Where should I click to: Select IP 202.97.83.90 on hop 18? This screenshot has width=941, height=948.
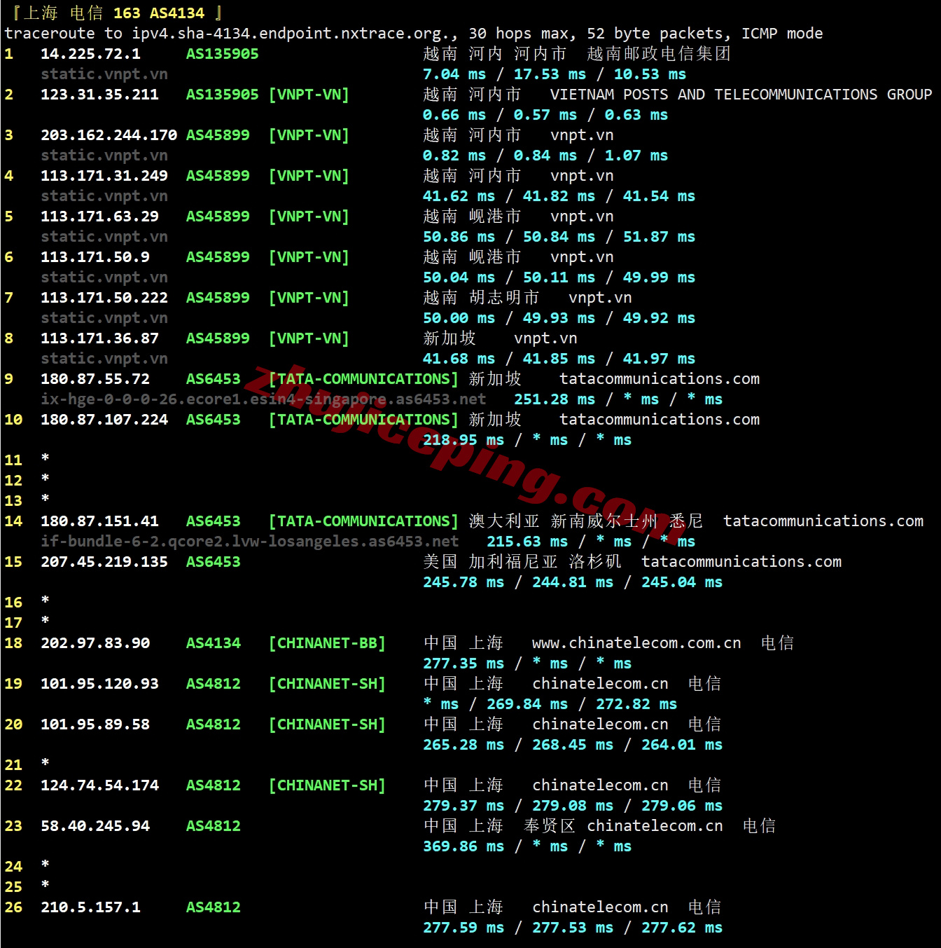(95, 643)
